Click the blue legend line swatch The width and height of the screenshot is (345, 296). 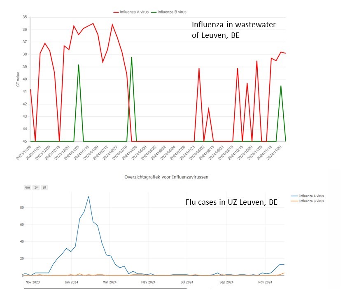pyautogui.click(x=294, y=196)
